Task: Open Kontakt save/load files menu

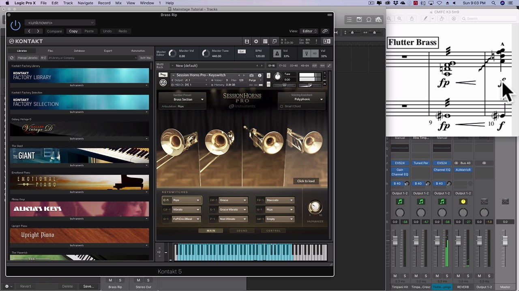Action: click(247, 41)
